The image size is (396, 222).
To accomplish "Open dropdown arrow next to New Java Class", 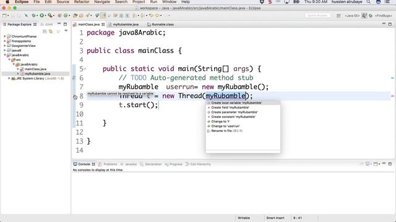I will (69, 16).
